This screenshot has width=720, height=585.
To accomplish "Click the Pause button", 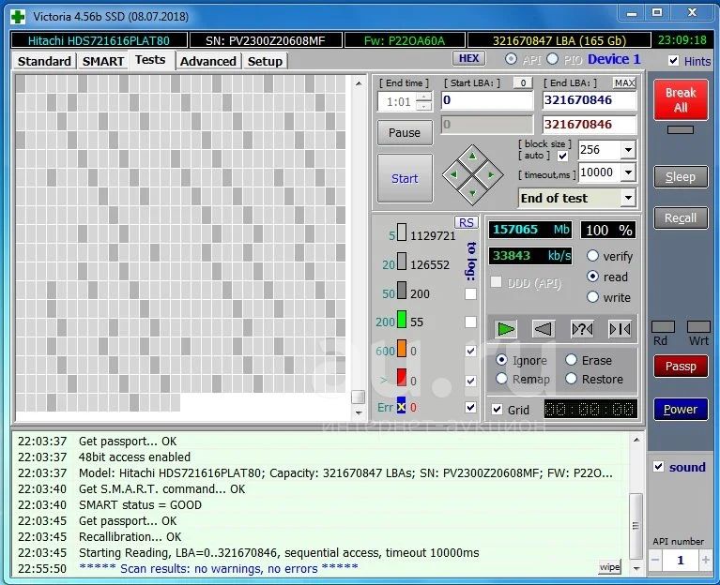I will [405, 132].
